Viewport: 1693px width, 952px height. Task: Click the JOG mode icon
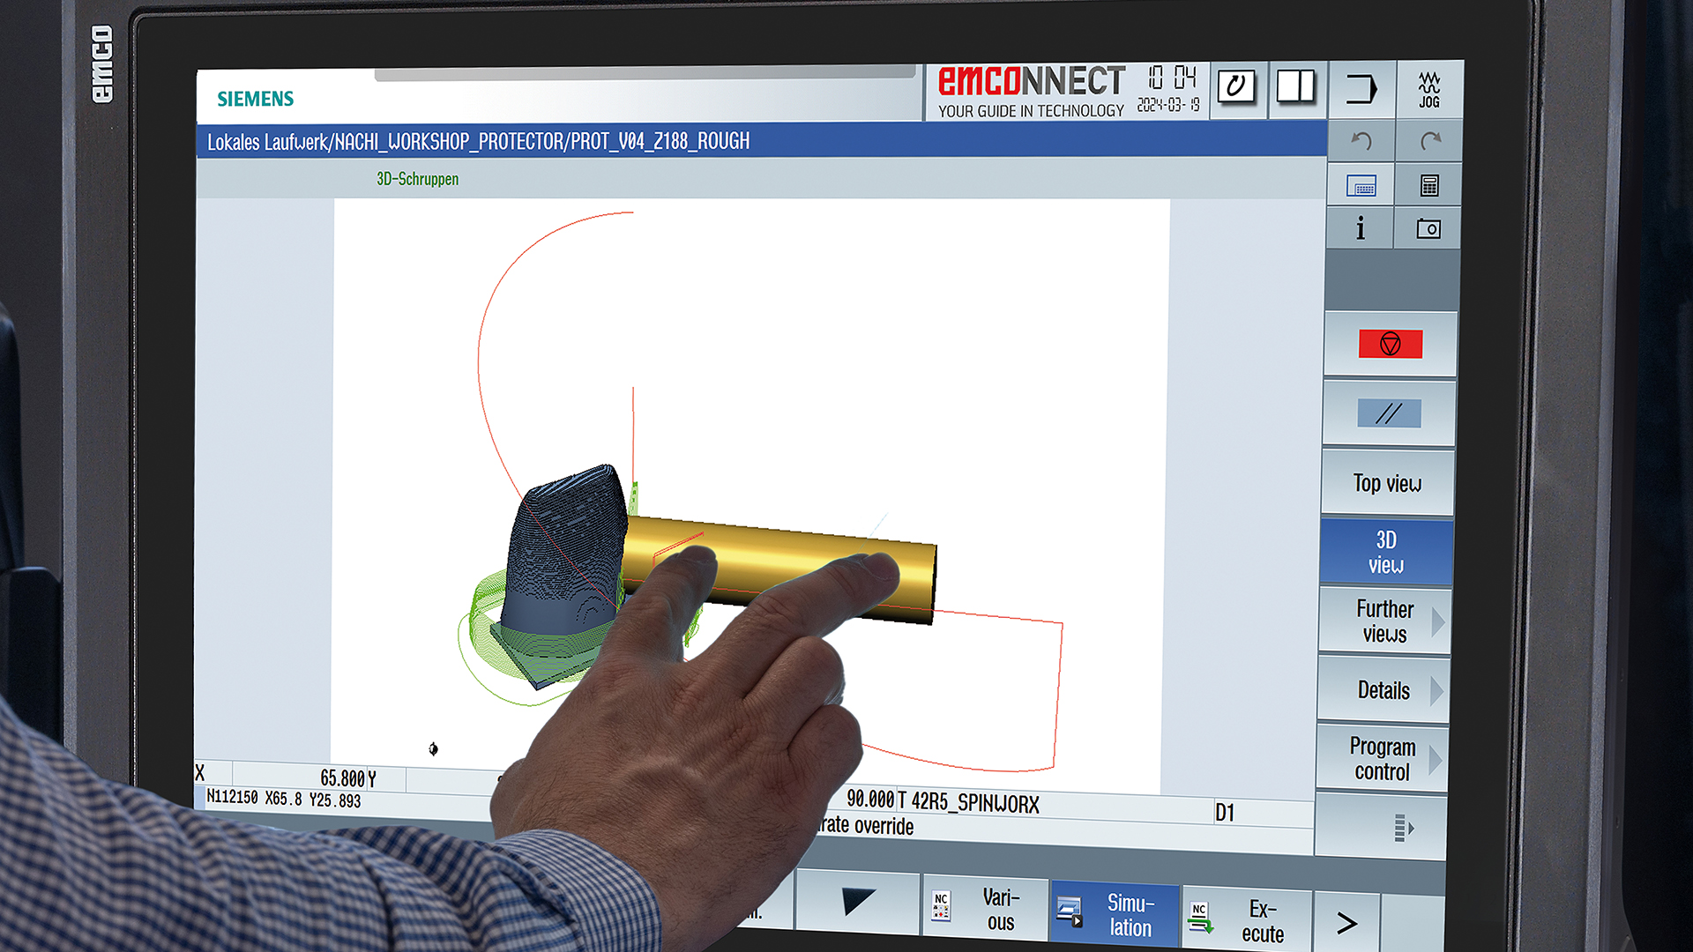click(1428, 90)
